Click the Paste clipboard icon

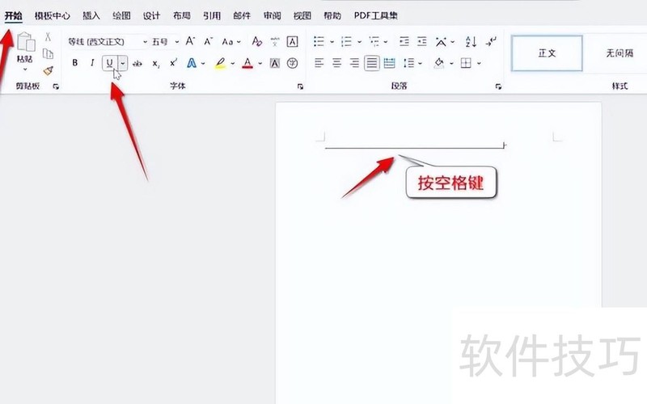26,42
